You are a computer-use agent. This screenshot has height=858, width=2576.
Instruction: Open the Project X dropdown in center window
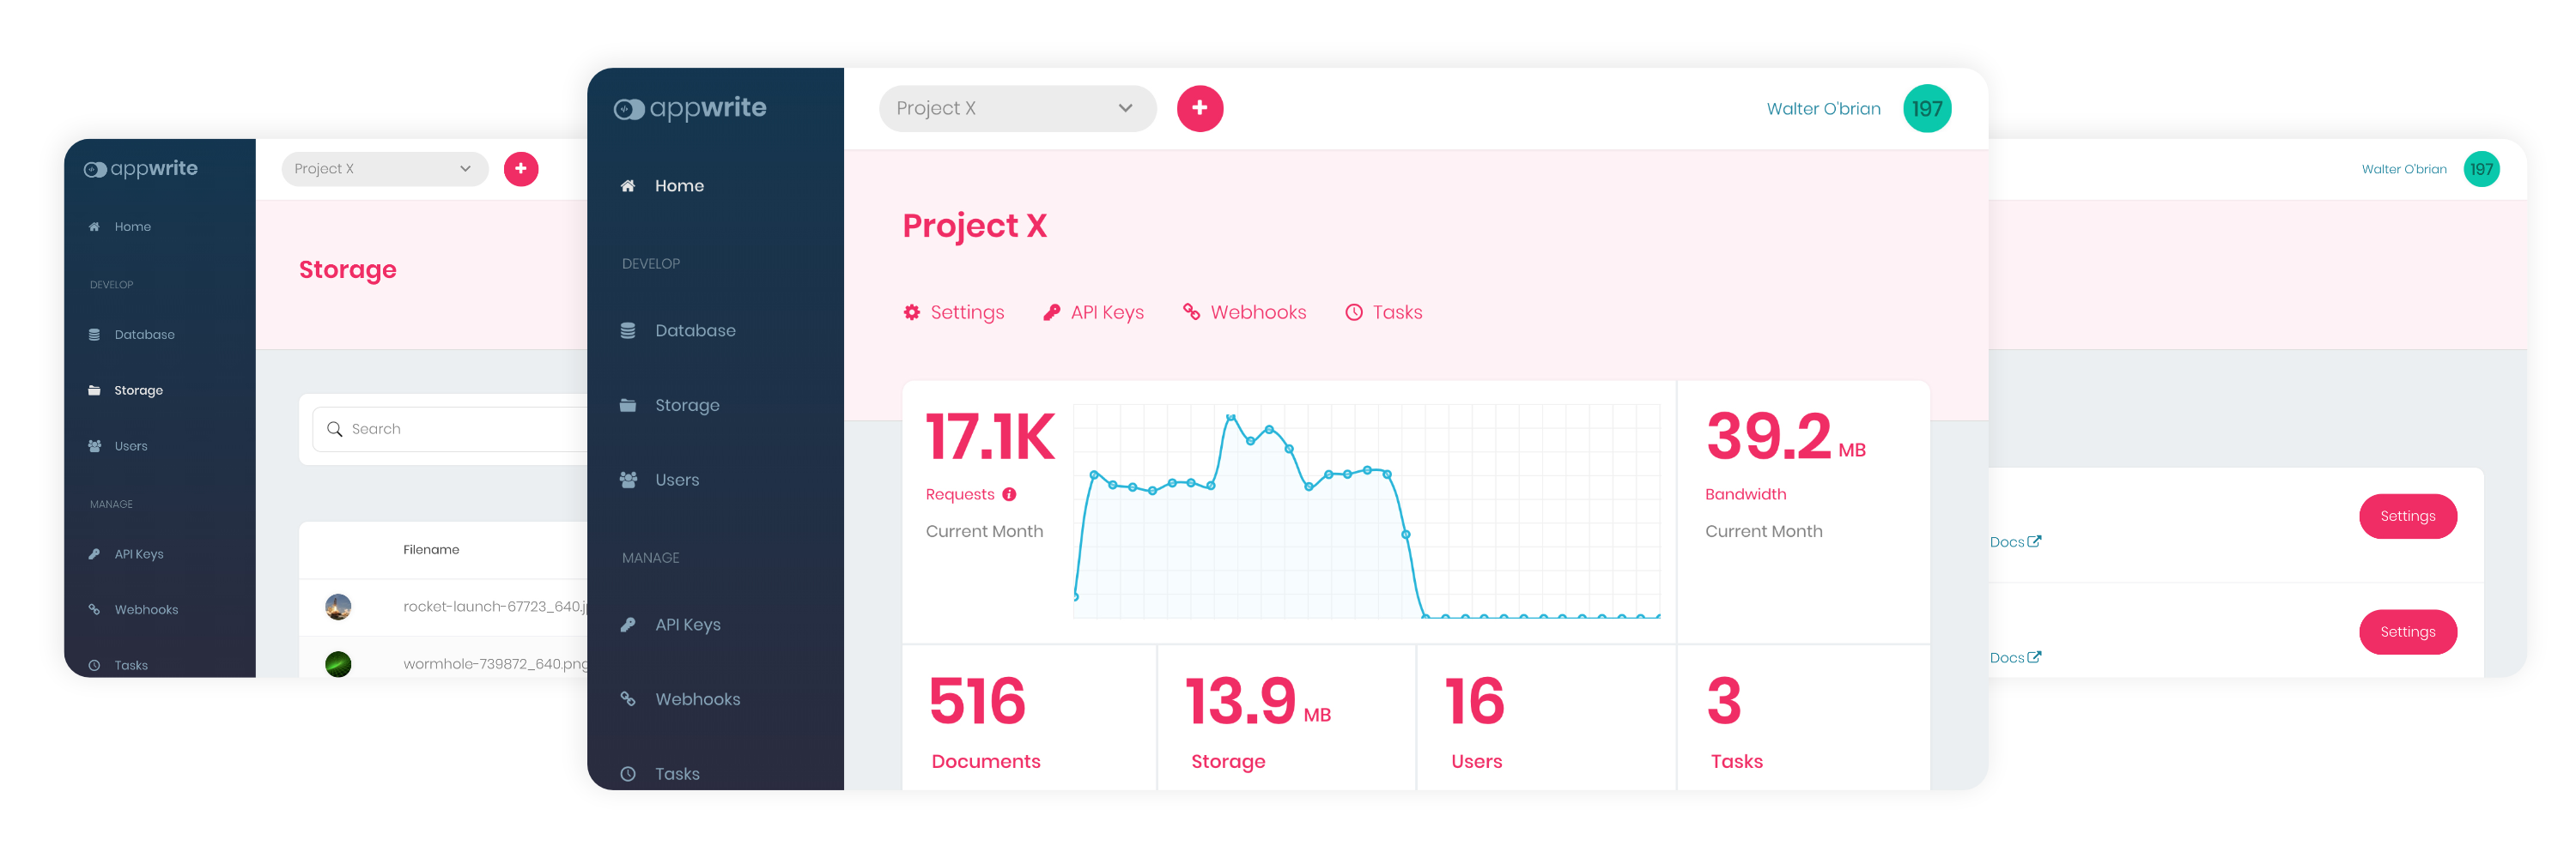(1016, 108)
